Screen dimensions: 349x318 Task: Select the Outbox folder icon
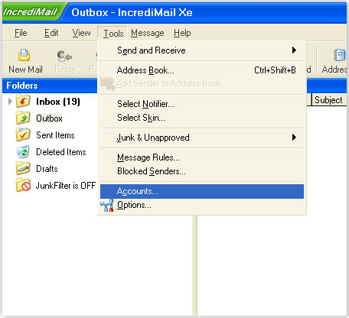23,118
